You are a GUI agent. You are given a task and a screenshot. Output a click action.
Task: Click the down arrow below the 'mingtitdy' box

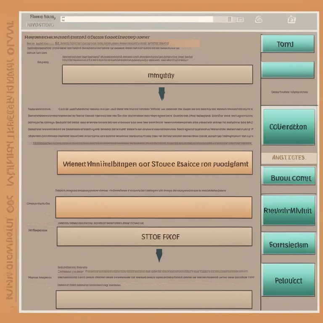161,94
